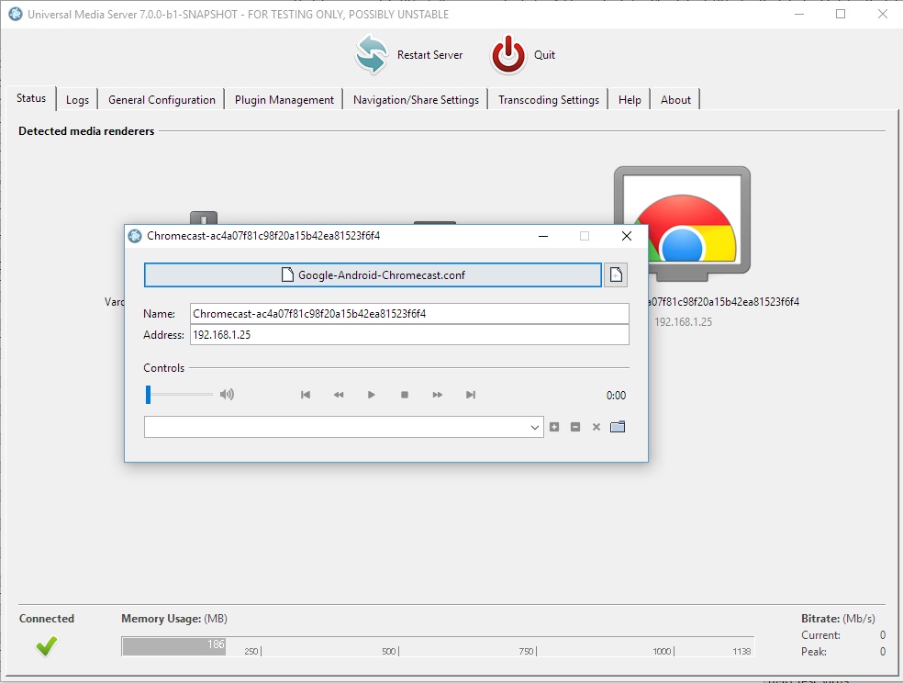Screen dimensions: 903x683
Task: Click the green Connected checkmark icon
Action: [46, 646]
